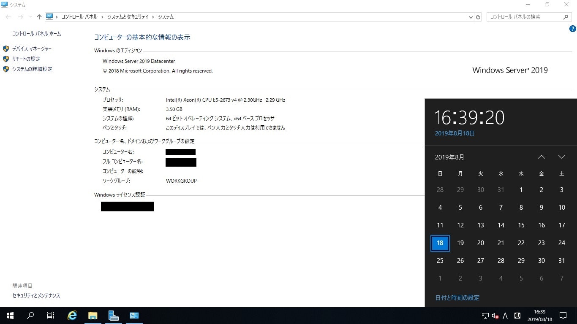577x324 pixels.
Task: Click the System window title icon
Action: point(4,5)
